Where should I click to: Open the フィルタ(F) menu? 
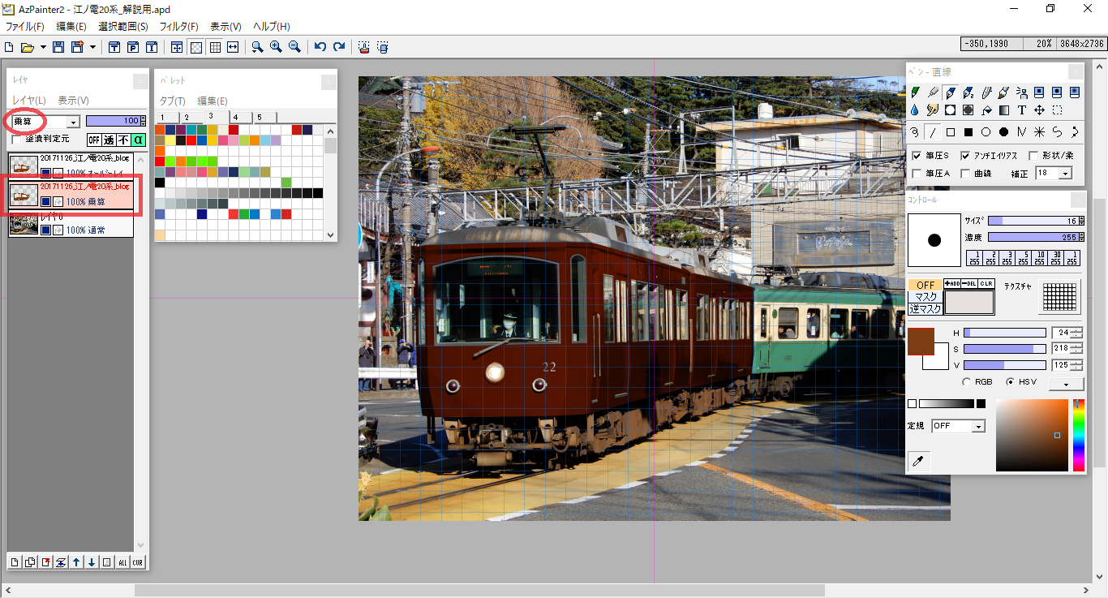[178, 27]
